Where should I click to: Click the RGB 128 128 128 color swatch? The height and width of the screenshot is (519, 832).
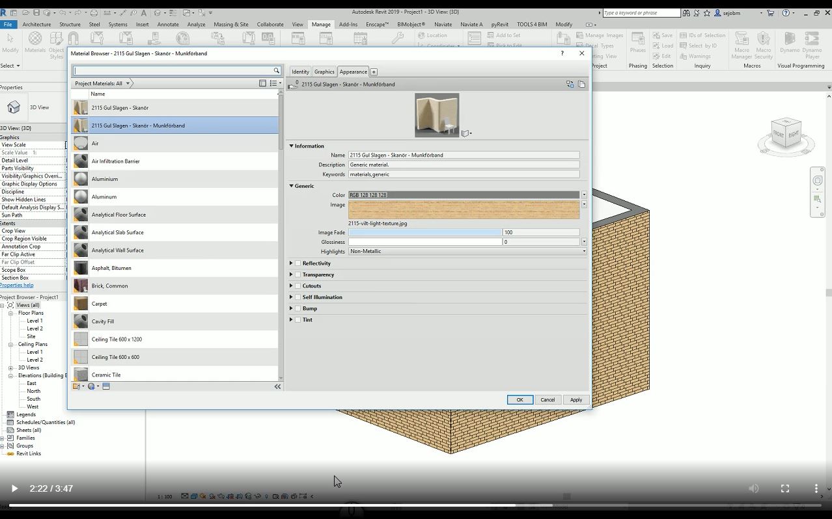pyautogui.click(x=464, y=195)
